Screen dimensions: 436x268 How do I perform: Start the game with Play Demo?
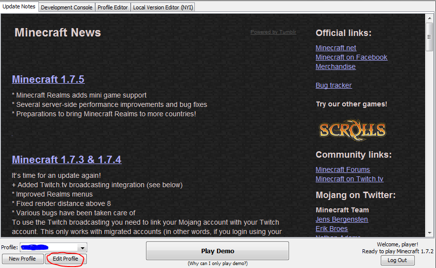(218, 251)
